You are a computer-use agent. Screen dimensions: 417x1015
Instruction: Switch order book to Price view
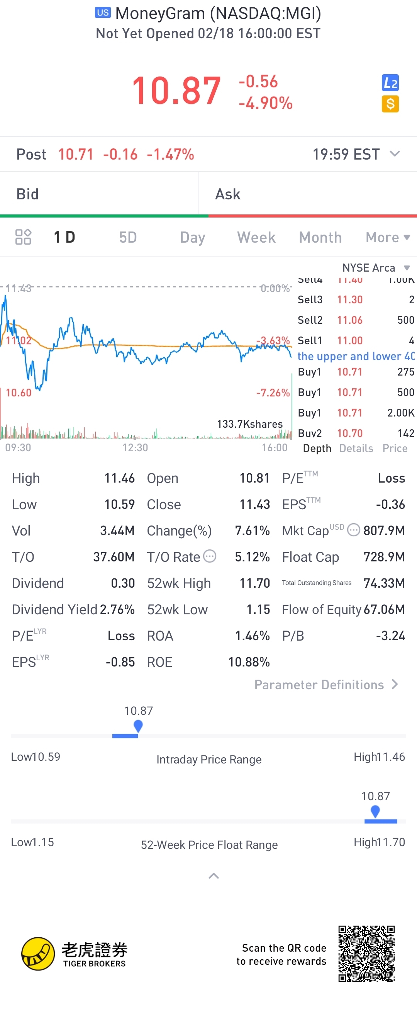click(395, 449)
